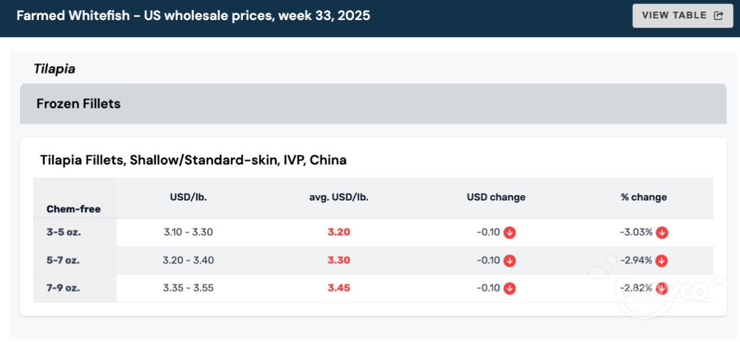740x342 pixels.
Task: Click the red arrow next to -2.82%
Action: 662,288
